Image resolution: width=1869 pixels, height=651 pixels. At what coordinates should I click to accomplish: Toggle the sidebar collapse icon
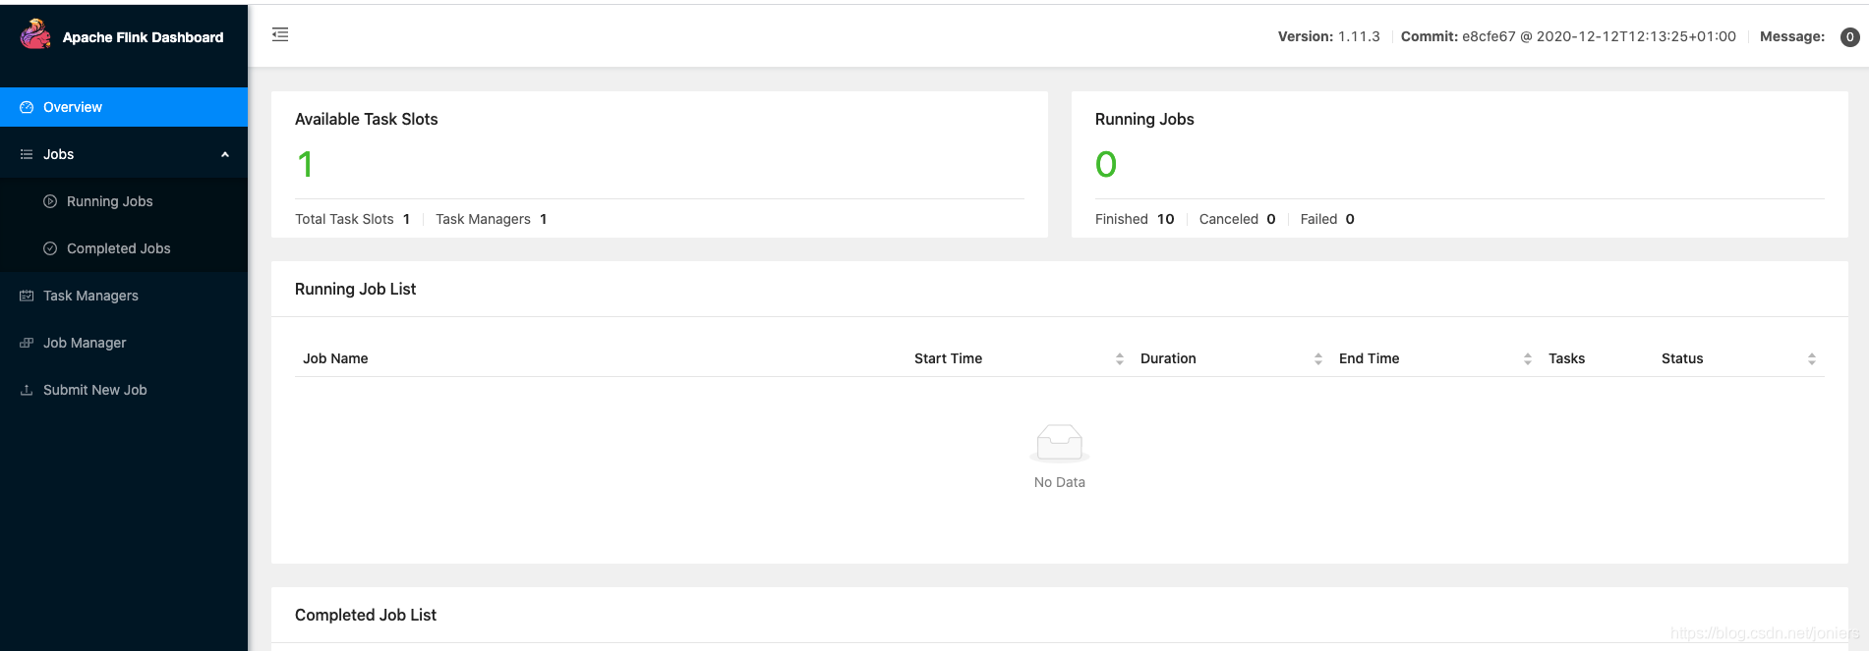pyautogui.click(x=280, y=35)
